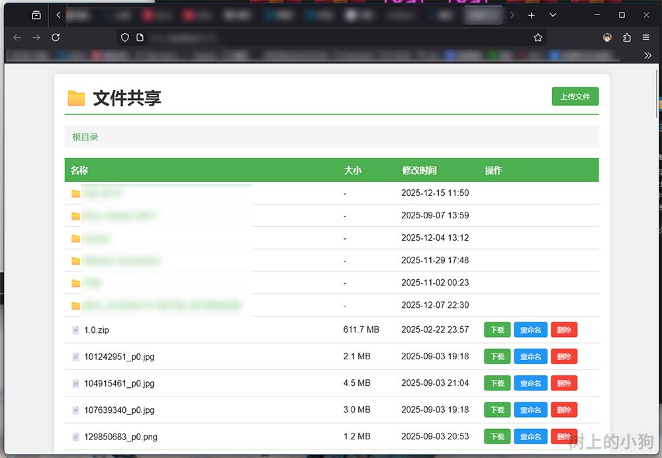Open a new browser tab with plus
Viewport: 662px width, 458px height.
[x=531, y=15]
